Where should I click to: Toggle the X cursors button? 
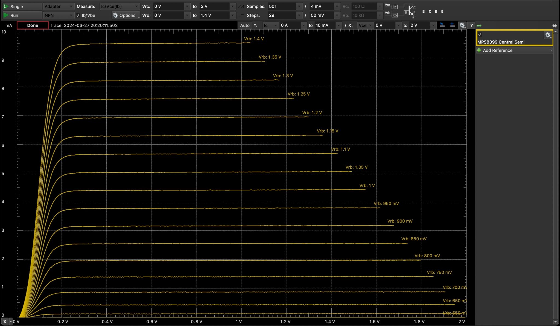point(5,322)
